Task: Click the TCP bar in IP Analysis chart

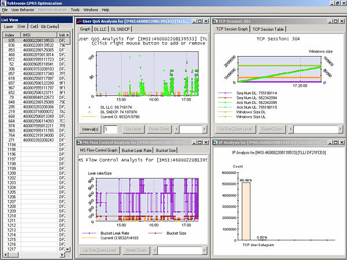Action: click(246, 211)
